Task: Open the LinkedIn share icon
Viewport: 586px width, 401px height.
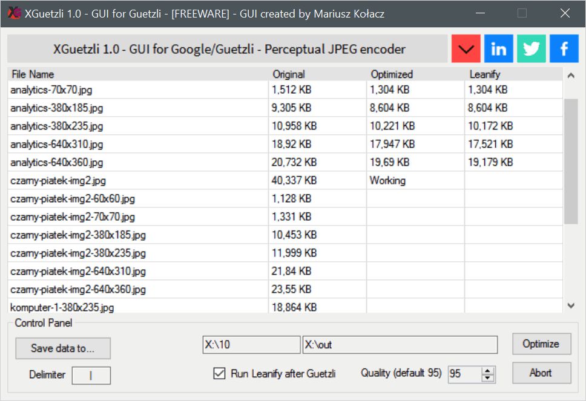Action: pos(498,49)
